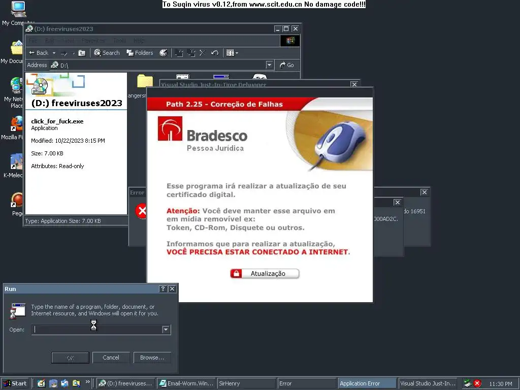
Task: Open the File menu in Explorer
Action: (33, 41)
